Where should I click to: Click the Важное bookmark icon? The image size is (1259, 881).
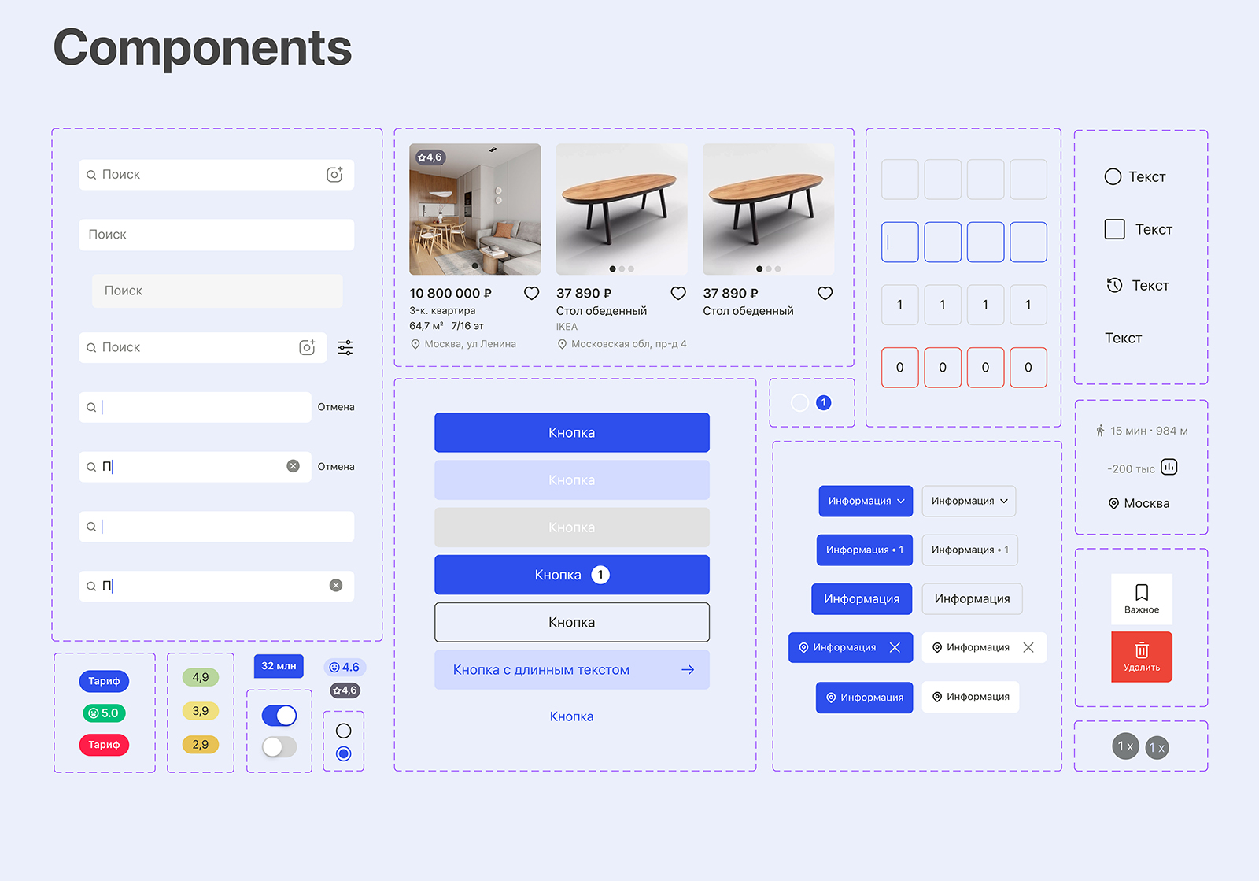pos(1141,593)
